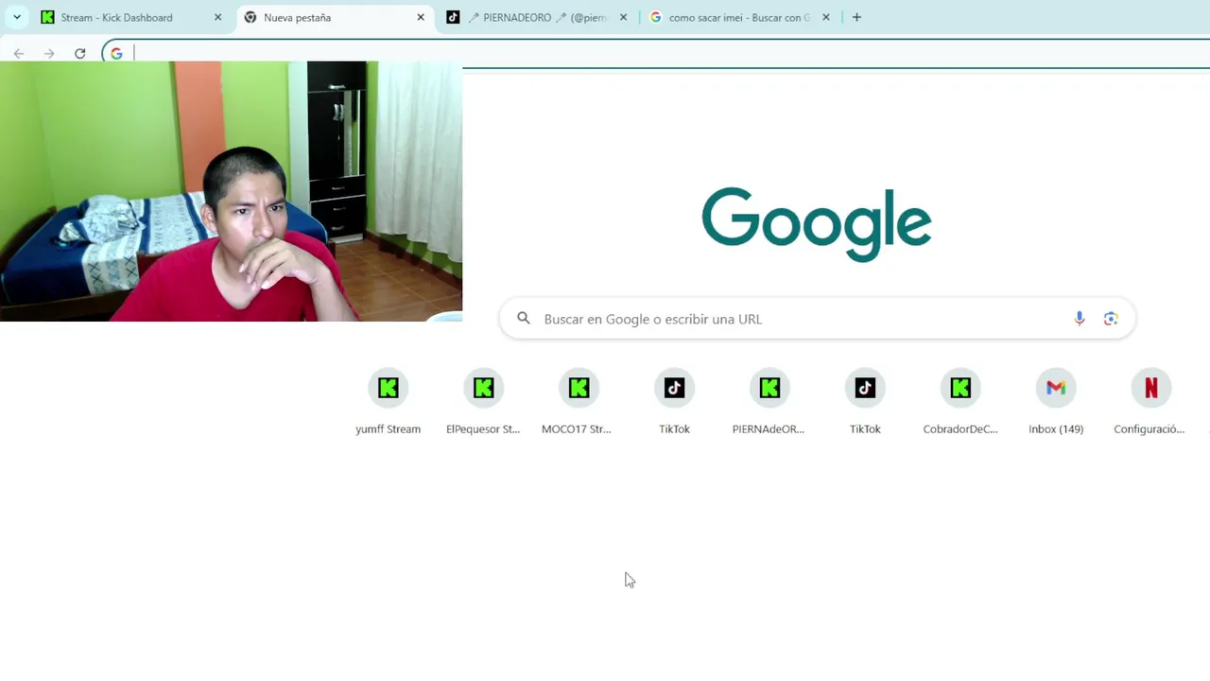Switch to the PIERNADEORO TikTok tab
The image size is (1210, 681).
pos(537,17)
